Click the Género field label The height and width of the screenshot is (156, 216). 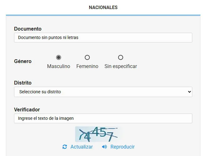coord(23,61)
